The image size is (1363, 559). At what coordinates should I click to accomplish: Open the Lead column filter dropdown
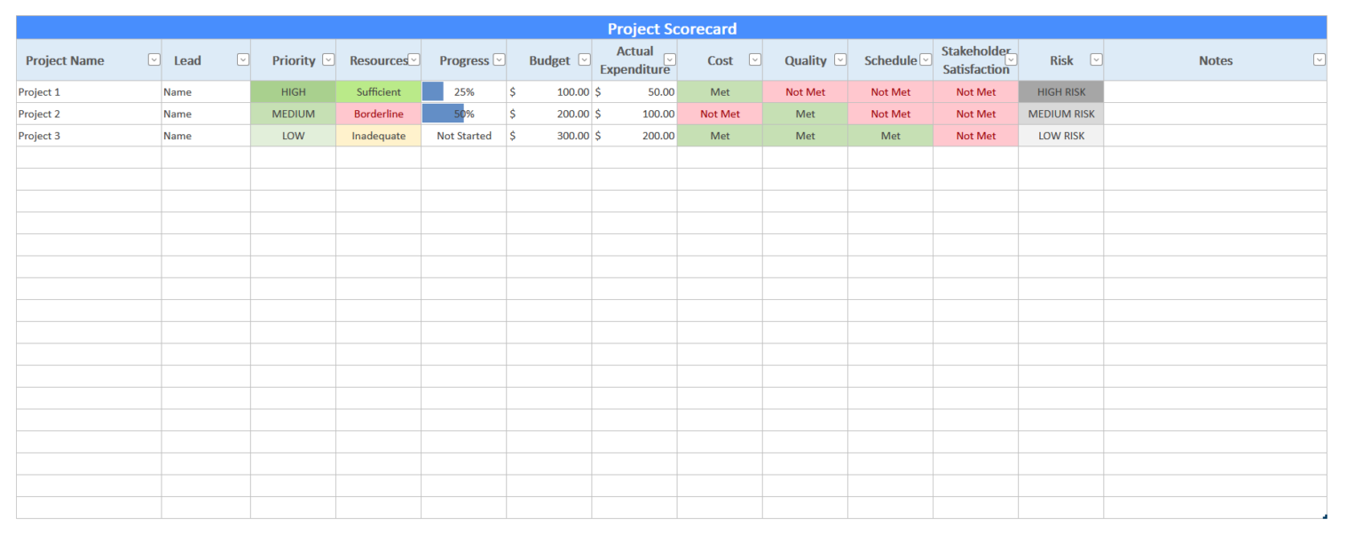(x=242, y=59)
